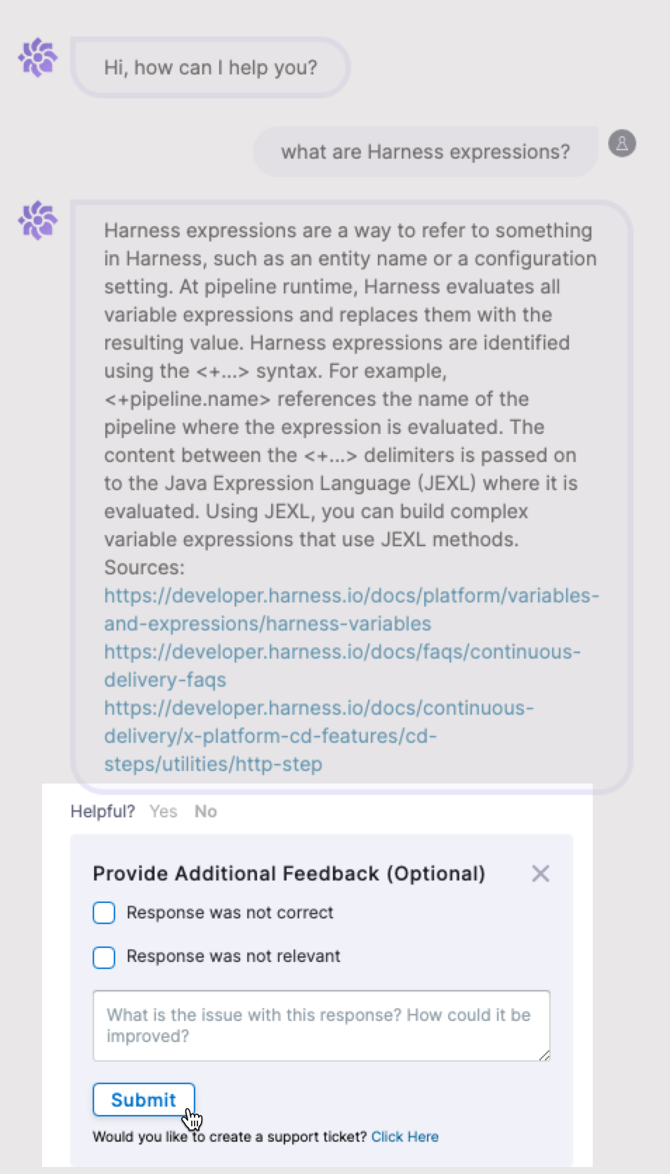Click the feedback text box resize handle
670x1174 pixels.
[x=544, y=1055]
